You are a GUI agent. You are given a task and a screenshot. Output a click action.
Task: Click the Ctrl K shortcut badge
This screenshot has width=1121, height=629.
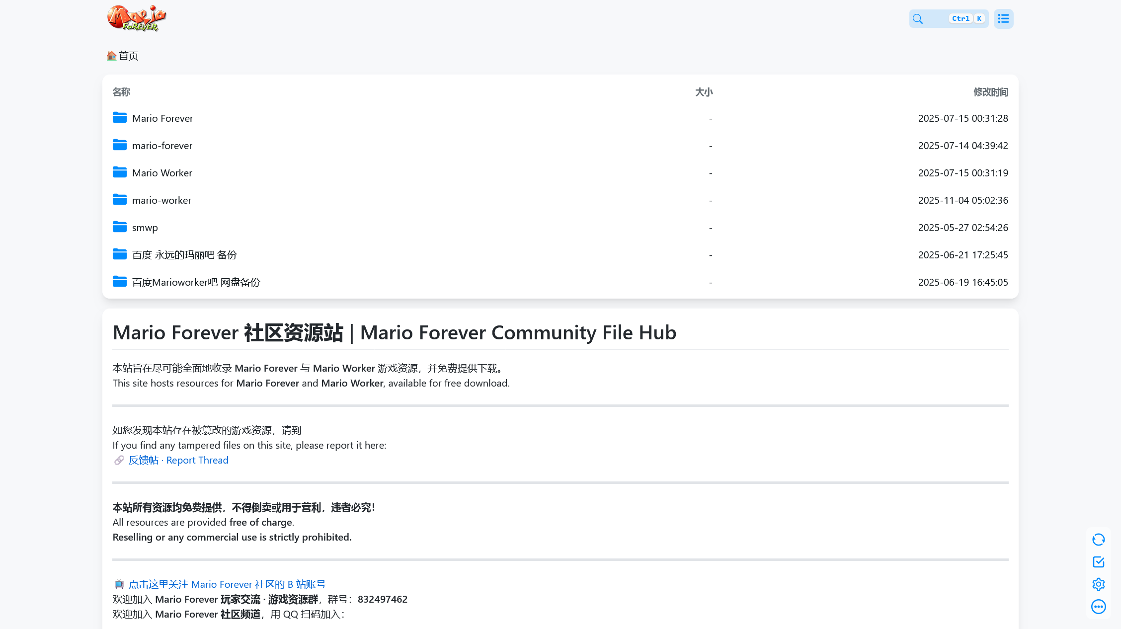click(967, 18)
